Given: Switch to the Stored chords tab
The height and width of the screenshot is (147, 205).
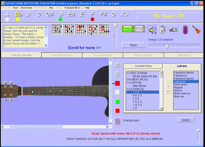Looking at the screenshot, I should point(143,55).
